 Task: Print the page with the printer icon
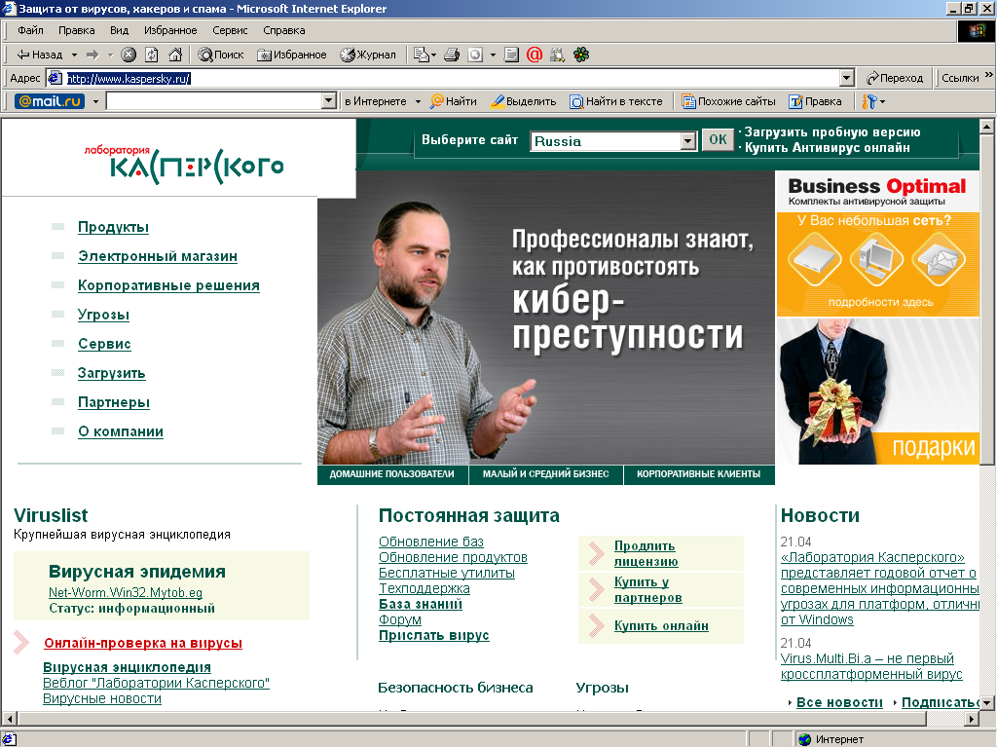[452, 55]
